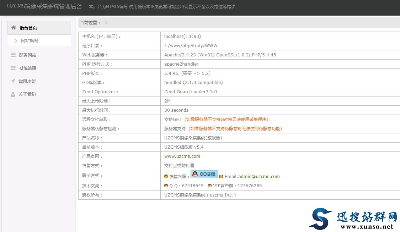This screenshot has height=232, width=400.
Task: Click the envelope icon before Email
Action: pyautogui.click(x=221, y=177)
